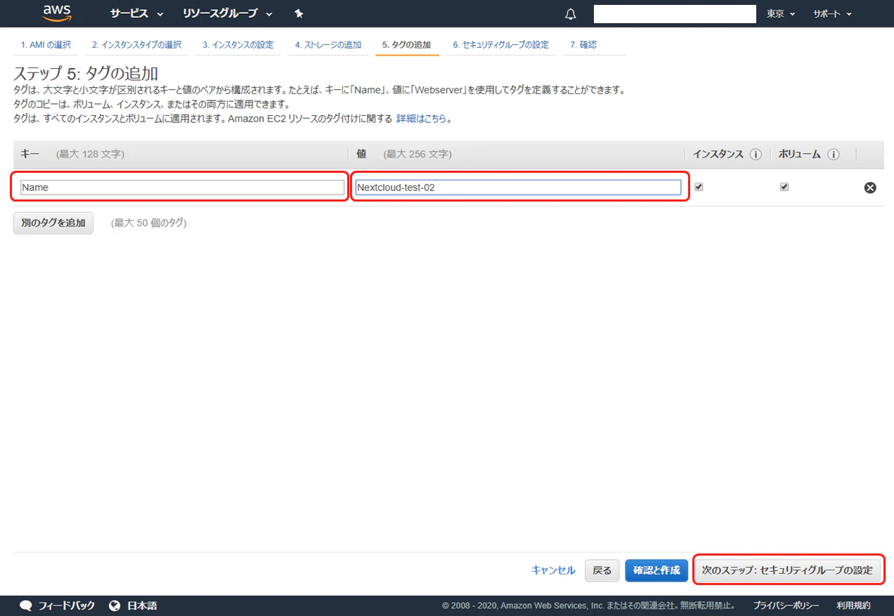Click the キャンセル link
Image resolution: width=894 pixels, height=616 pixels.
(x=553, y=570)
